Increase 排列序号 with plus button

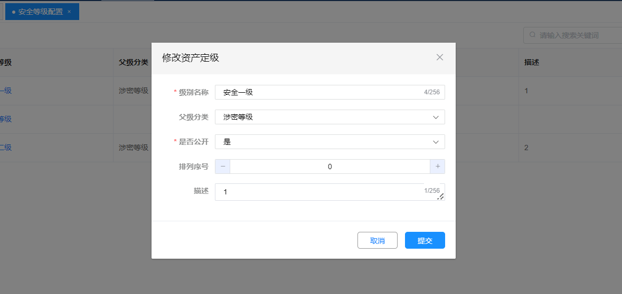[438, 166]
